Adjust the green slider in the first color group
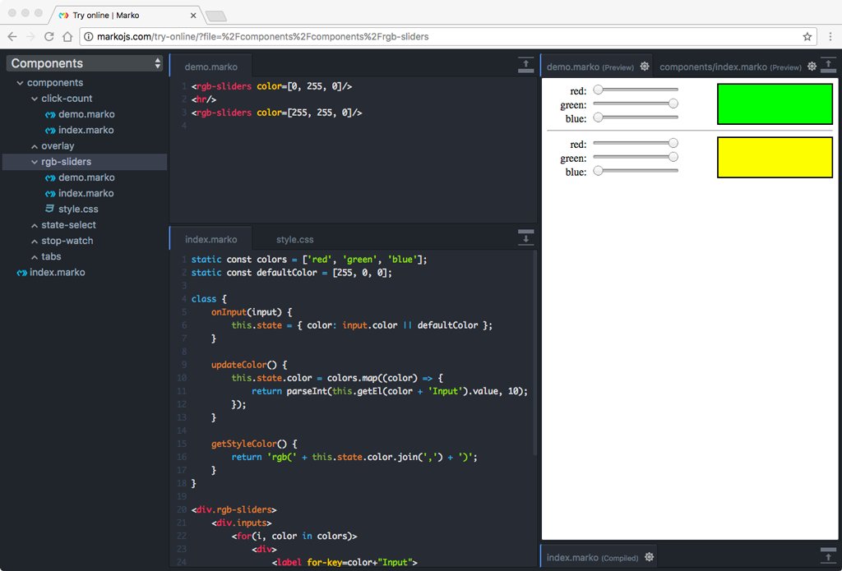 [636, 104]
